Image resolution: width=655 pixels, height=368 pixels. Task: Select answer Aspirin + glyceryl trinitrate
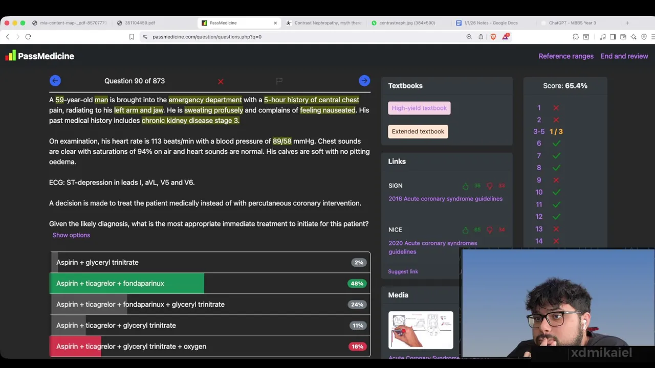pos(210,262)
